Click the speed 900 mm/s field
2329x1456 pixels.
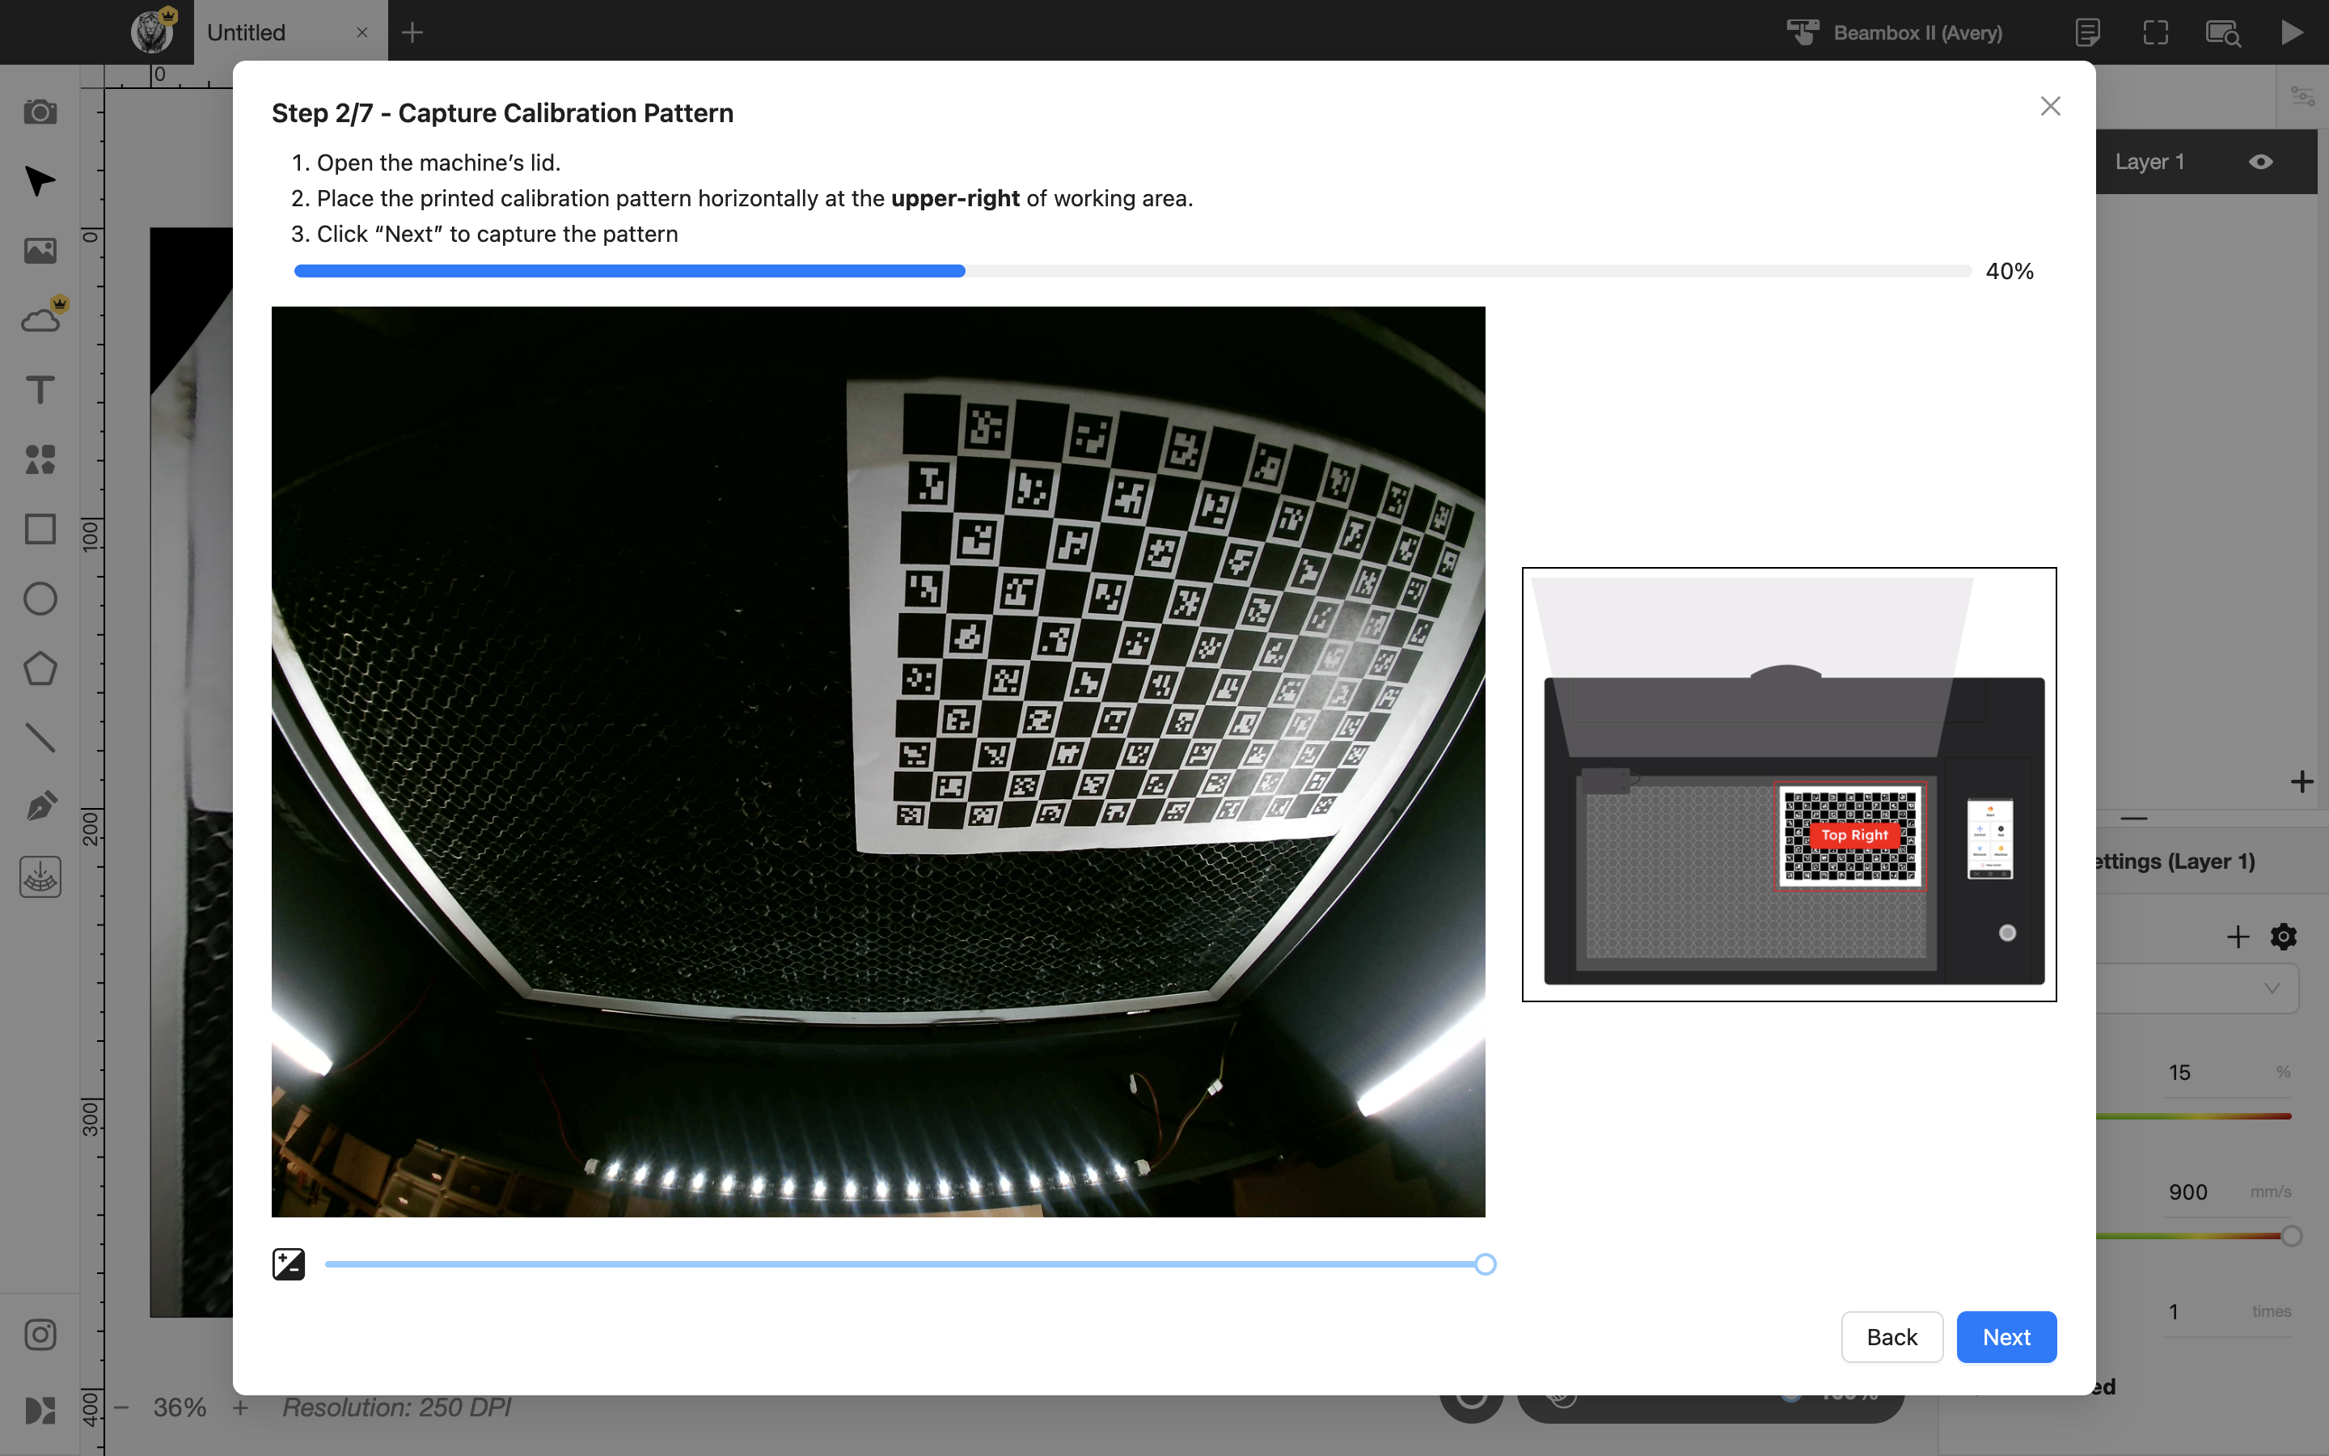coord(2204,1192)
